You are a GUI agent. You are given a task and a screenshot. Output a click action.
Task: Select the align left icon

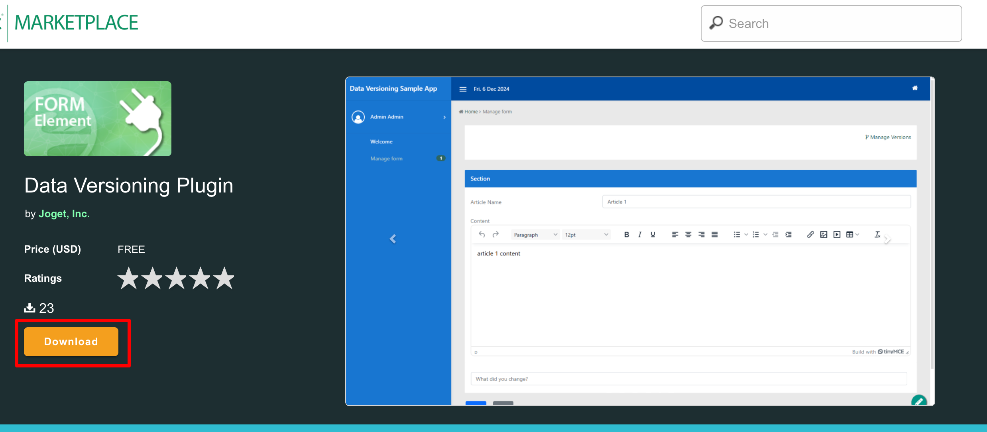(x=675, y=234)
